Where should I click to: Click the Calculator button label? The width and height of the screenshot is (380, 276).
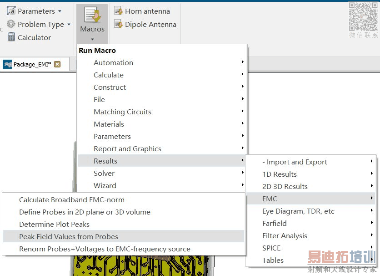[x=34, y=38]
